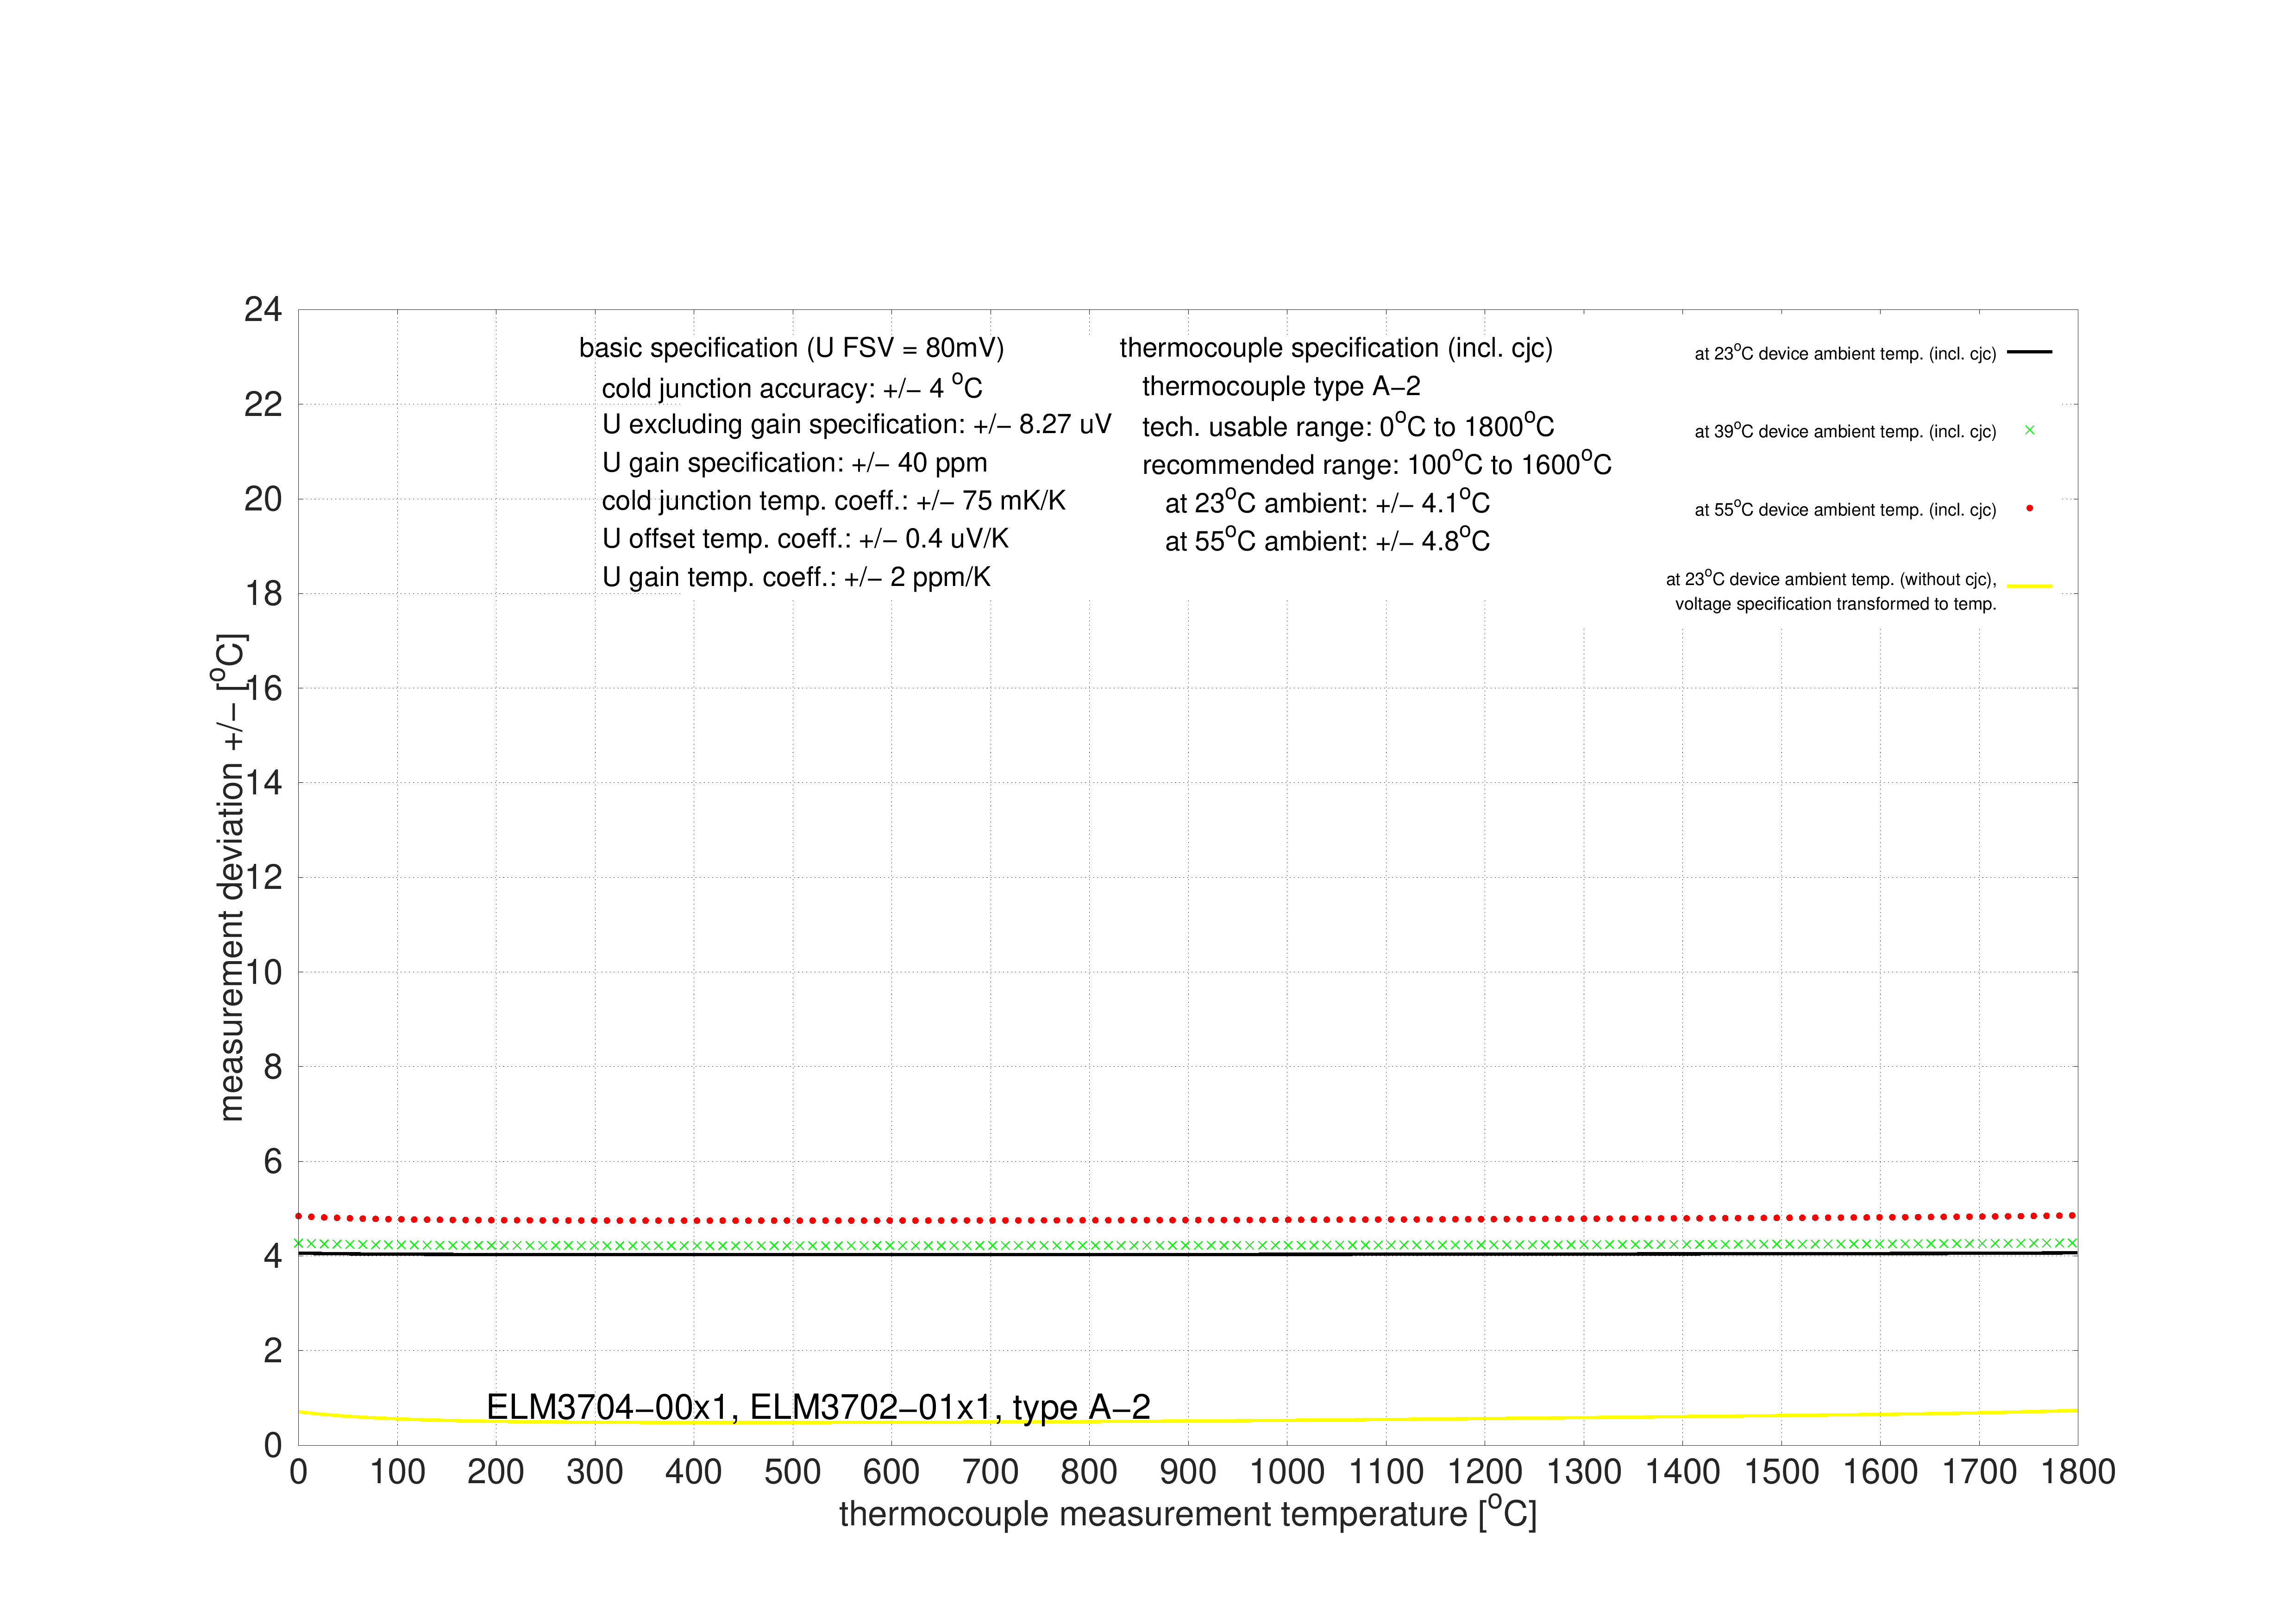
Task: Click the x-axis tick label 1600
Action: click(x=1880, y=1472)
